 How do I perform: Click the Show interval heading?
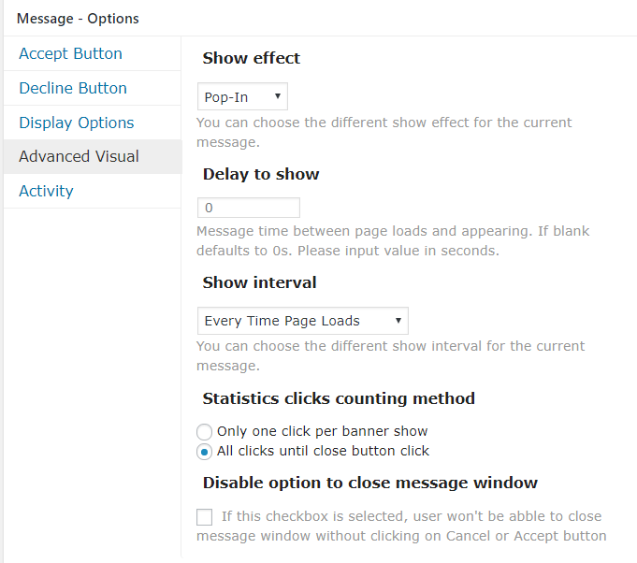point(259,282)
